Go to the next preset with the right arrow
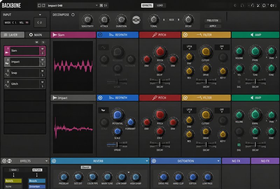The image size is (280, 189). pos(43,6)
